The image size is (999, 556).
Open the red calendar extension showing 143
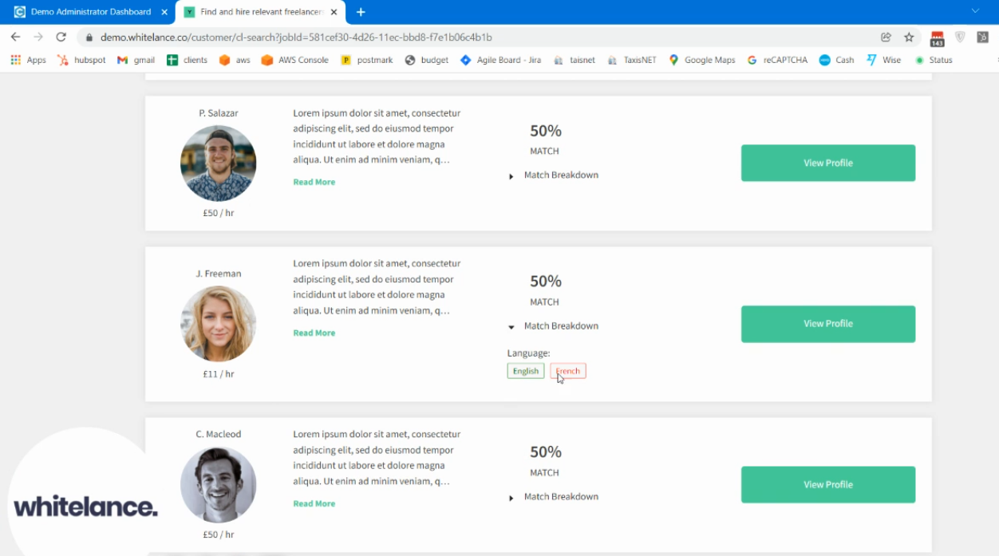coord(937,37)
